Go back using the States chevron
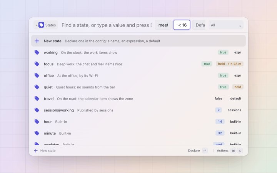277x173 pixels. click(37, 25)
